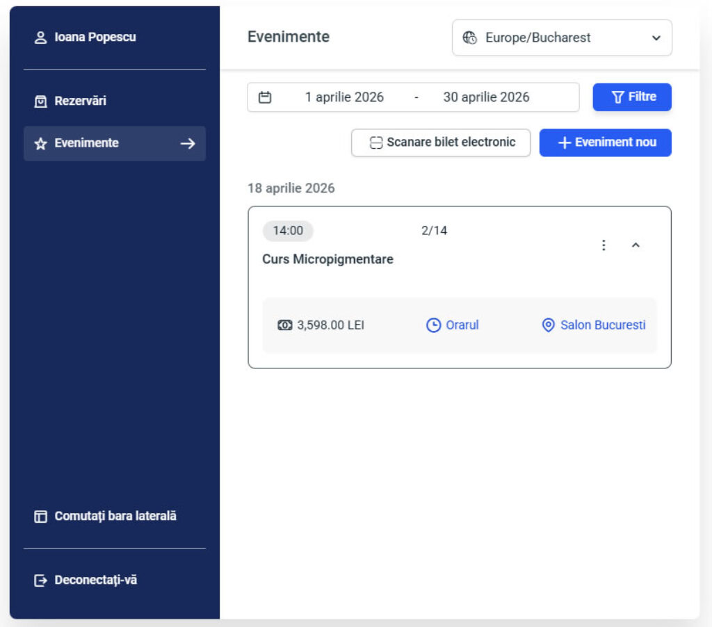Click the filter funnel icon on Filtre button
Viewport: 712px width, 627px height.
coord(619,97)
